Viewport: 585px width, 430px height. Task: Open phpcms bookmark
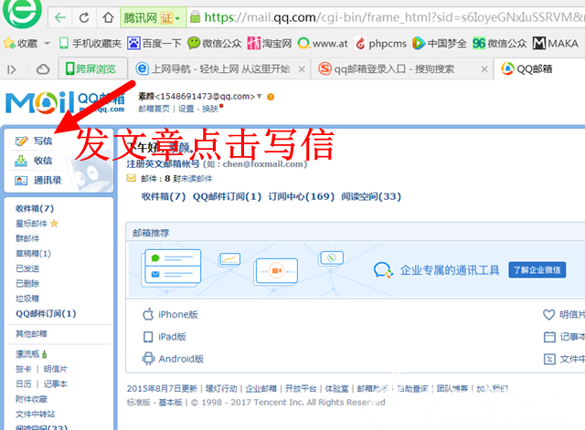[x=380, y=44]
